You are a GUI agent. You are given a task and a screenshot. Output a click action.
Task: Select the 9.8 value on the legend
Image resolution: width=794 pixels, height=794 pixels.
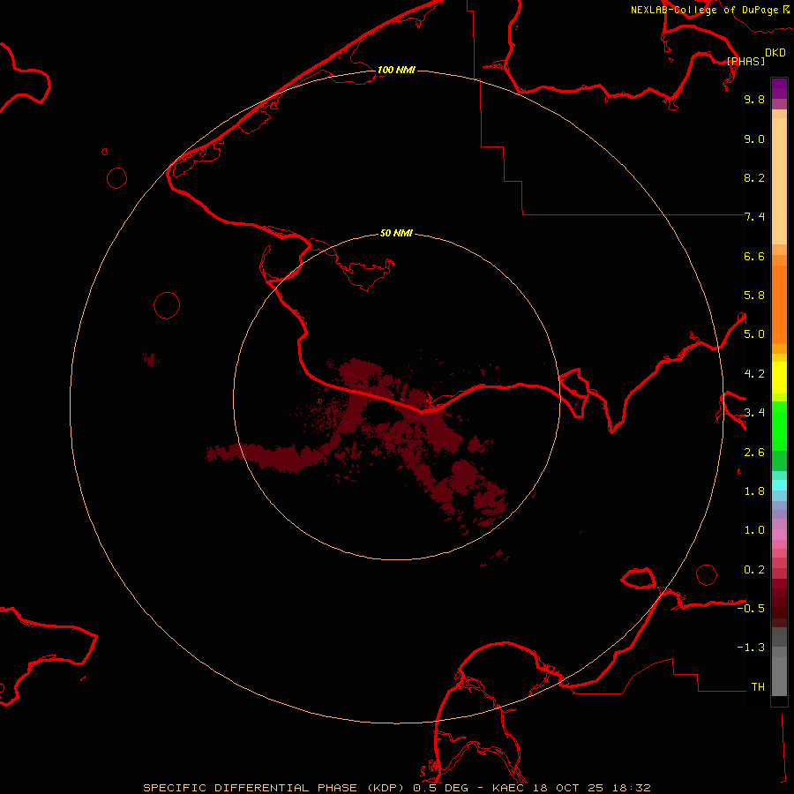[753, 100]
